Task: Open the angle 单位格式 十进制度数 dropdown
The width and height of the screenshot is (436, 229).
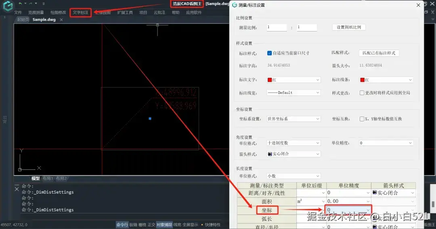Action: 293,143
